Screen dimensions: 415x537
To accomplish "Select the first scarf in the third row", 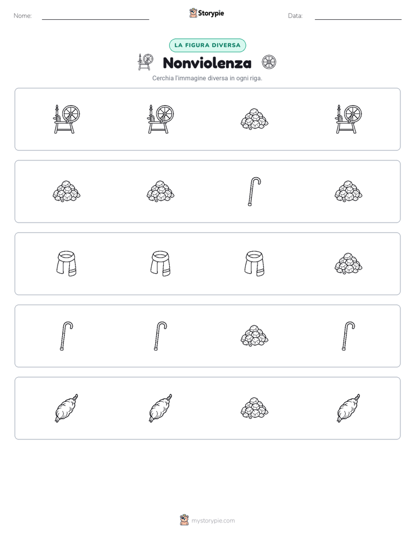I will (x=66, y=264).
